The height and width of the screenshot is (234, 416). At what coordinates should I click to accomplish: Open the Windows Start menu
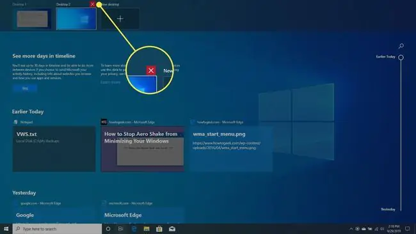pyautogui.click(x=6, y=229)
